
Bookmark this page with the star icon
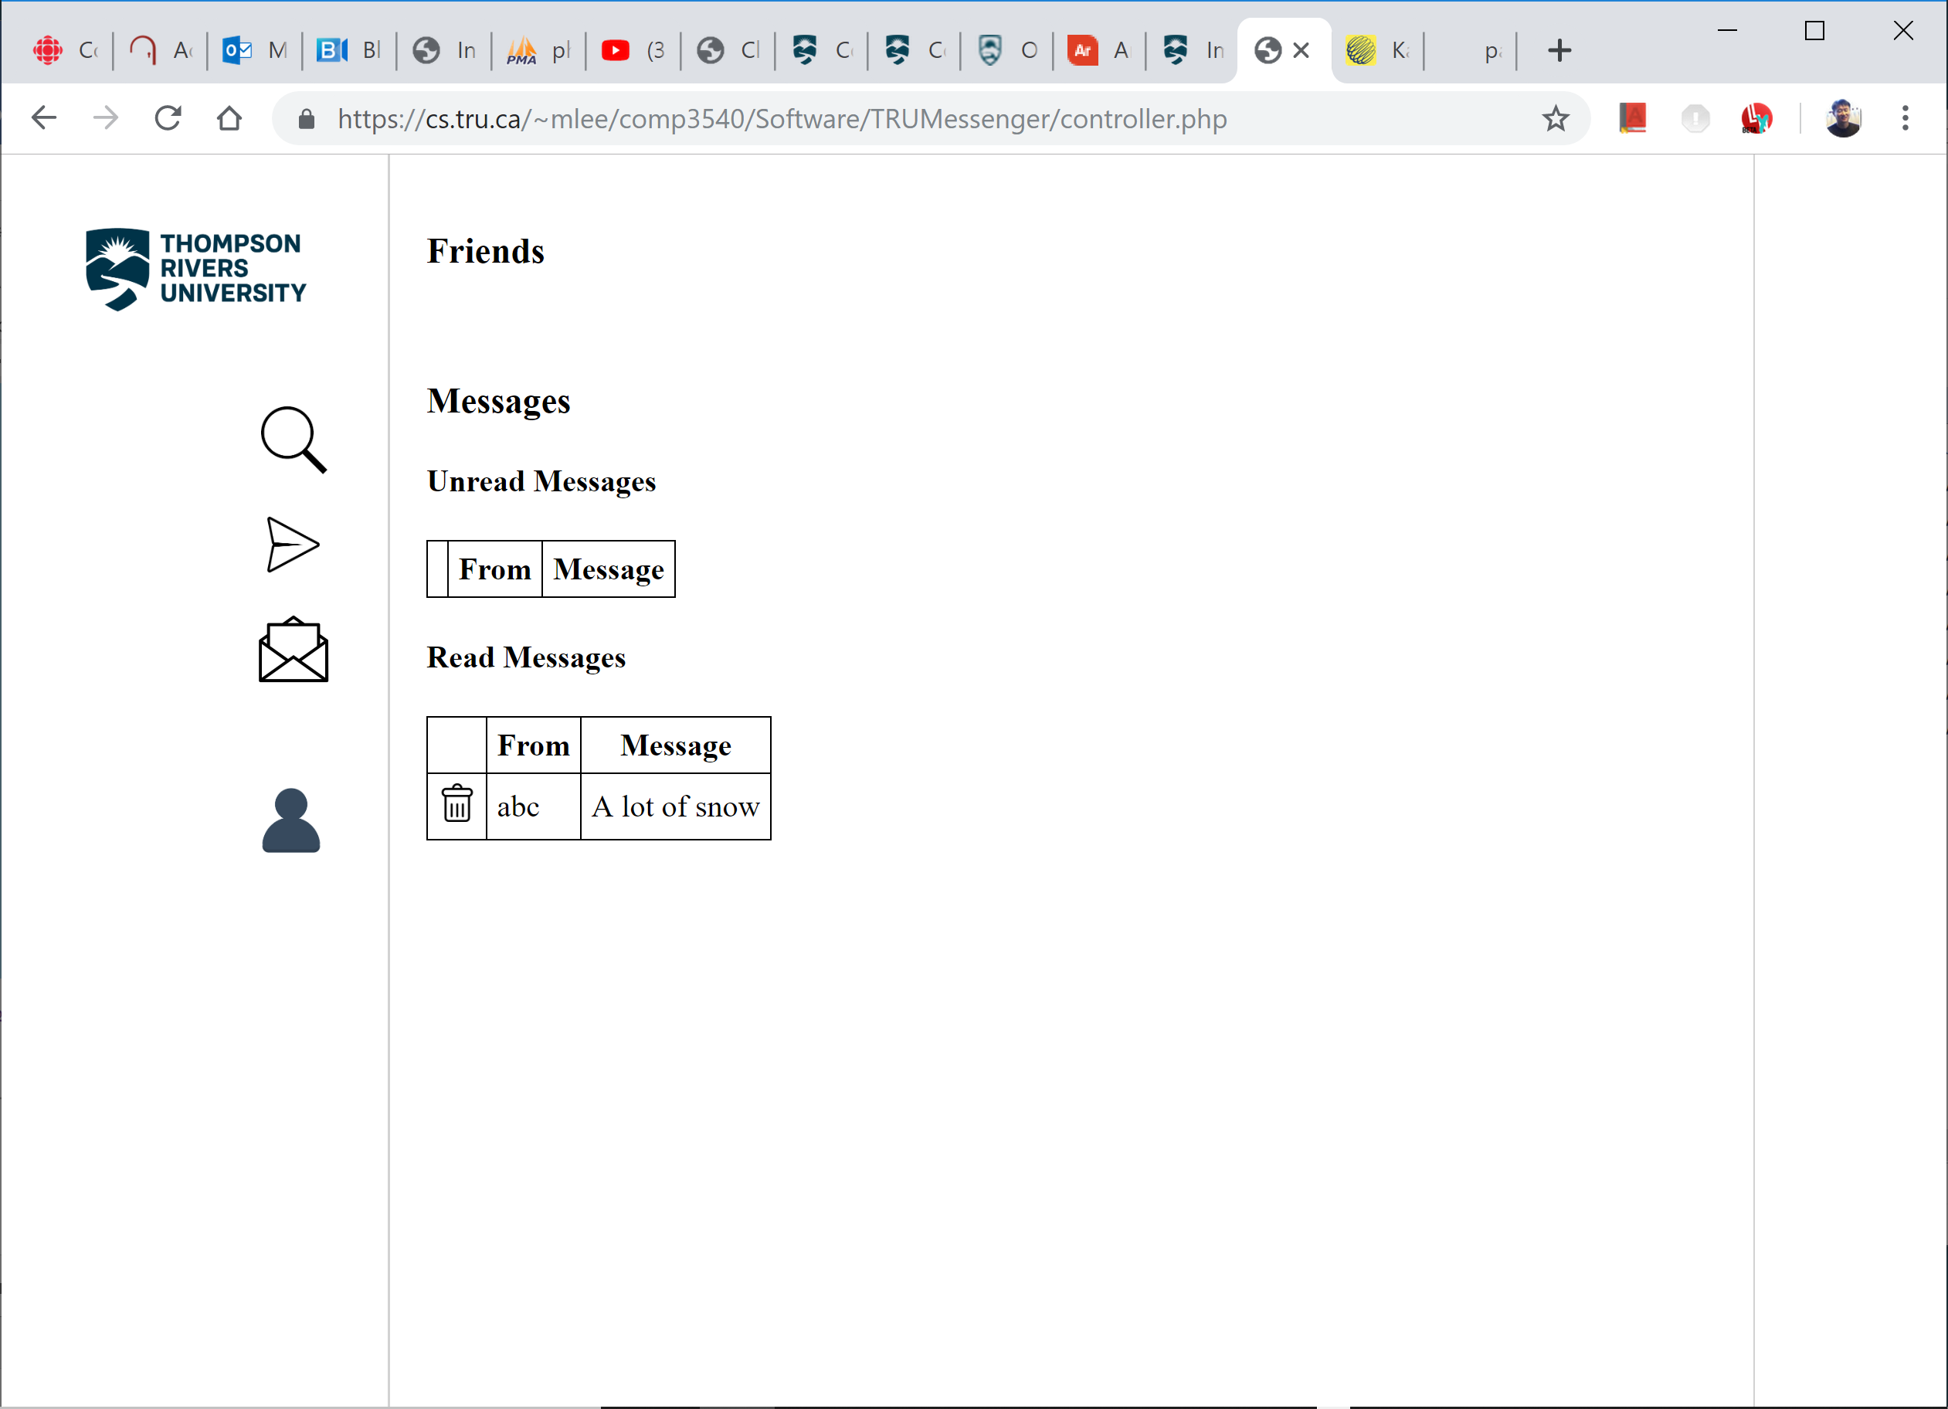(1555, 118)
